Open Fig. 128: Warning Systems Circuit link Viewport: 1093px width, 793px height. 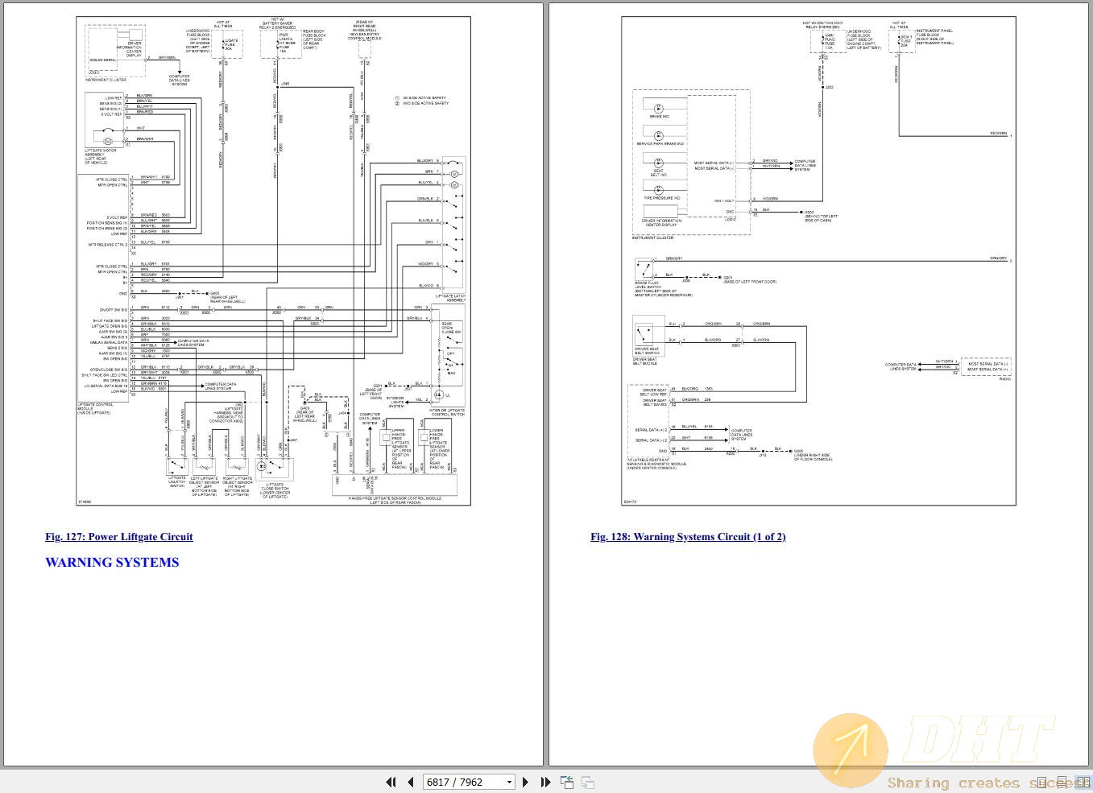(x=688, y=537)
